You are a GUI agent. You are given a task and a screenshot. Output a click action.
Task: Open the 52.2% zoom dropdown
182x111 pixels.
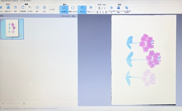58,9
